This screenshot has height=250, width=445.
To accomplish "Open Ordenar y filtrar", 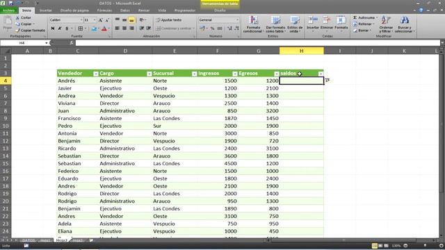I will (386, 24).
